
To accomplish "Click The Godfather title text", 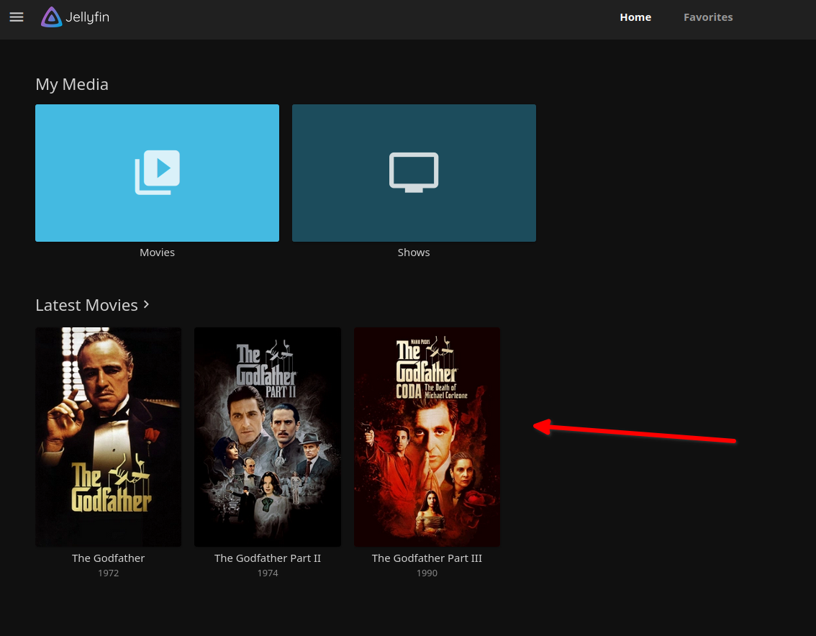I will (x=108, y=558).
